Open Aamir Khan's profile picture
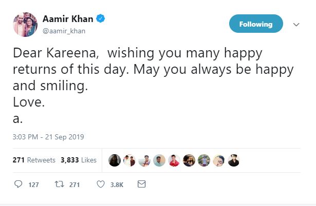This screenshot has width=316, height=206. 24,25
